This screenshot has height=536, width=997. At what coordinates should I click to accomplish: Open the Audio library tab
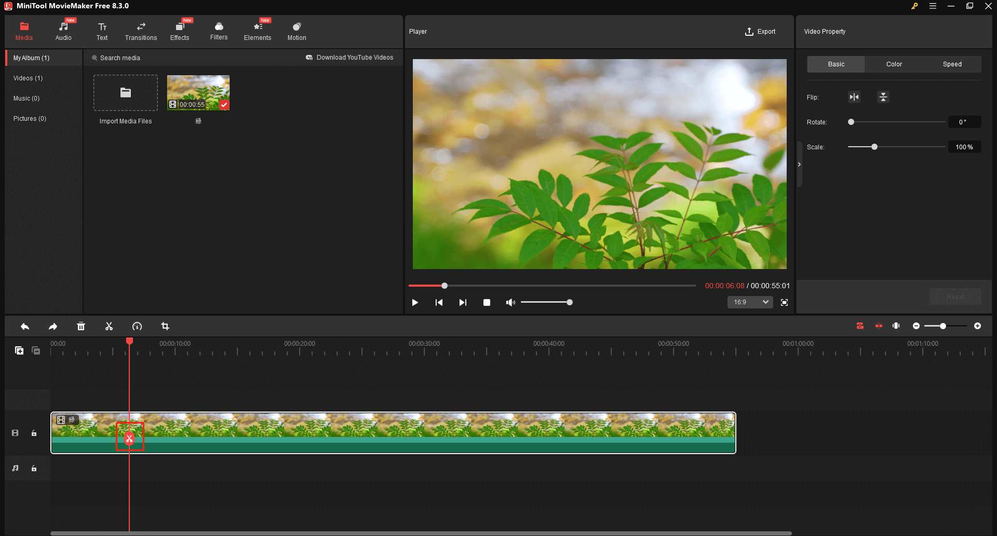tap(63, 31)
